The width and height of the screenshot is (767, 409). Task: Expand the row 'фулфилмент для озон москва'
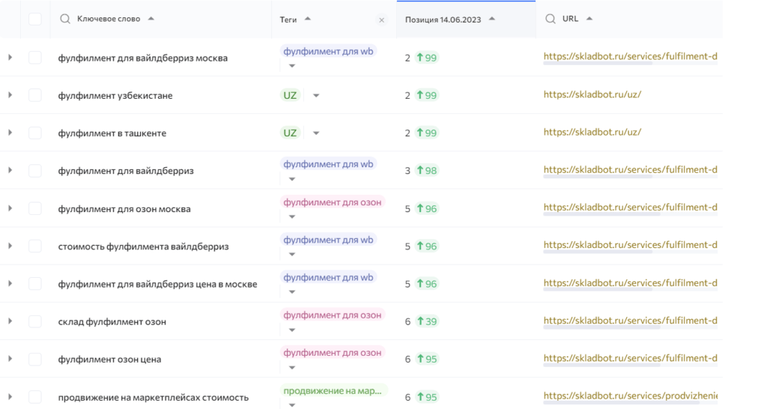tap(10, 209)
